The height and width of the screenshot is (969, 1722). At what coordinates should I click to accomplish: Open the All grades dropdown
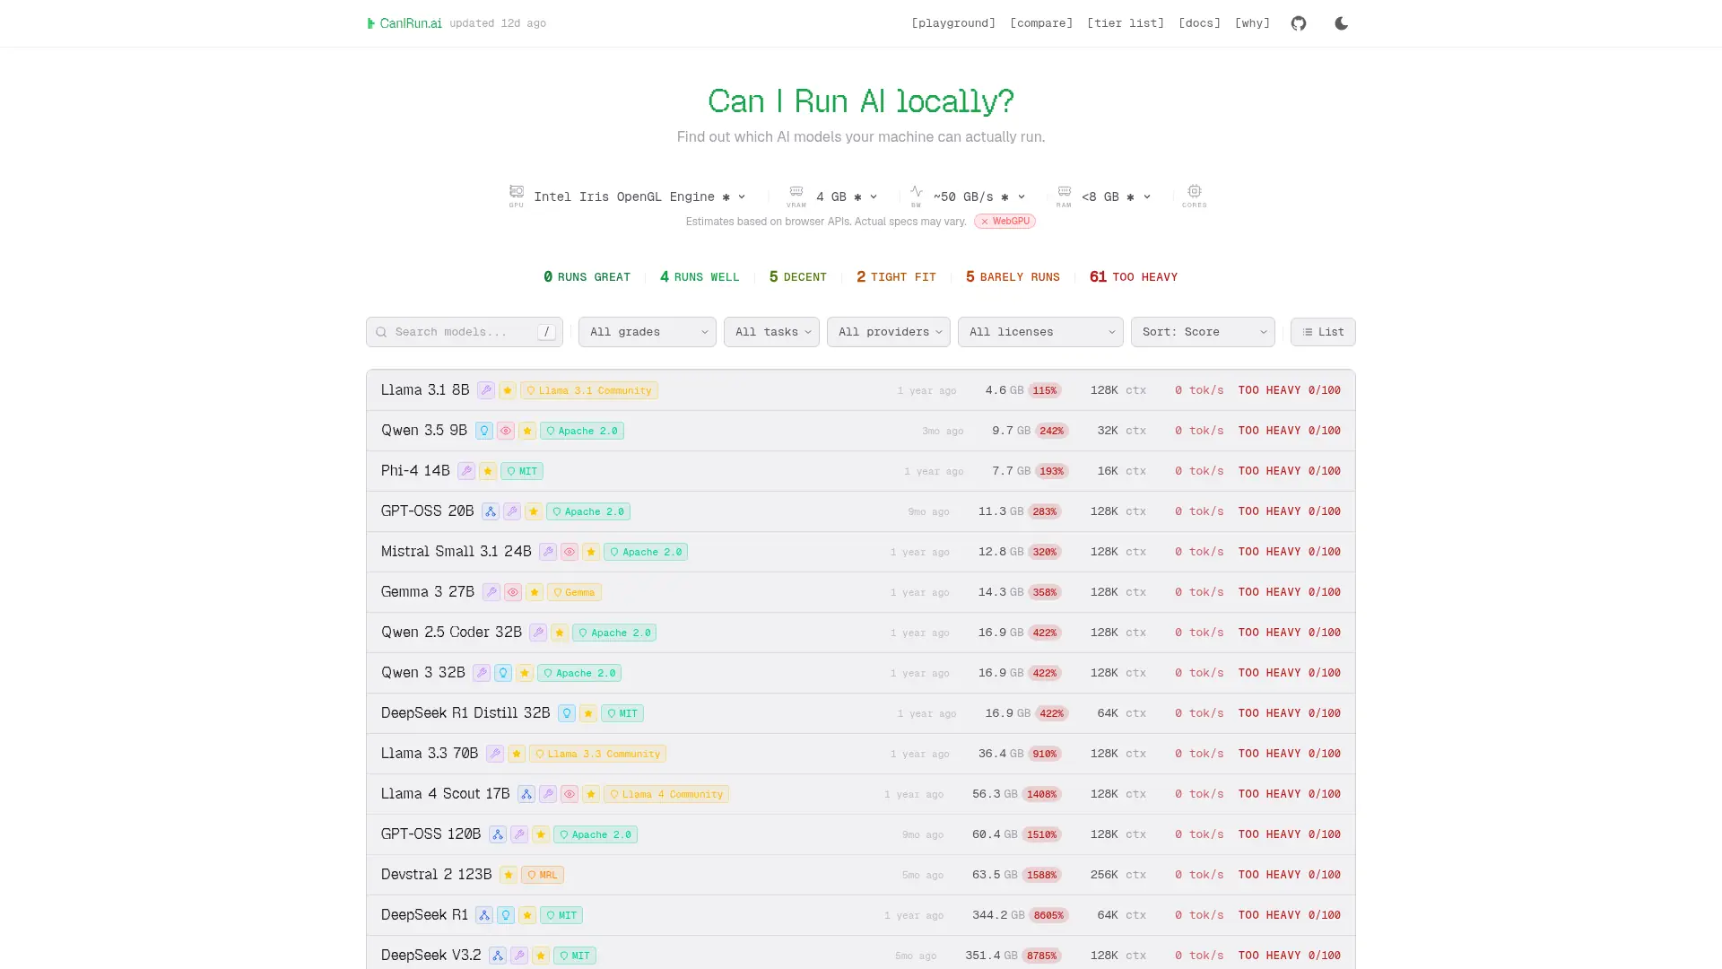click(648, 332)
